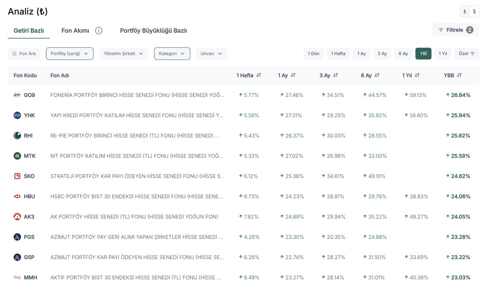
Task: Click the MMH Aktif Portföy logo
Action: [17, 277]
